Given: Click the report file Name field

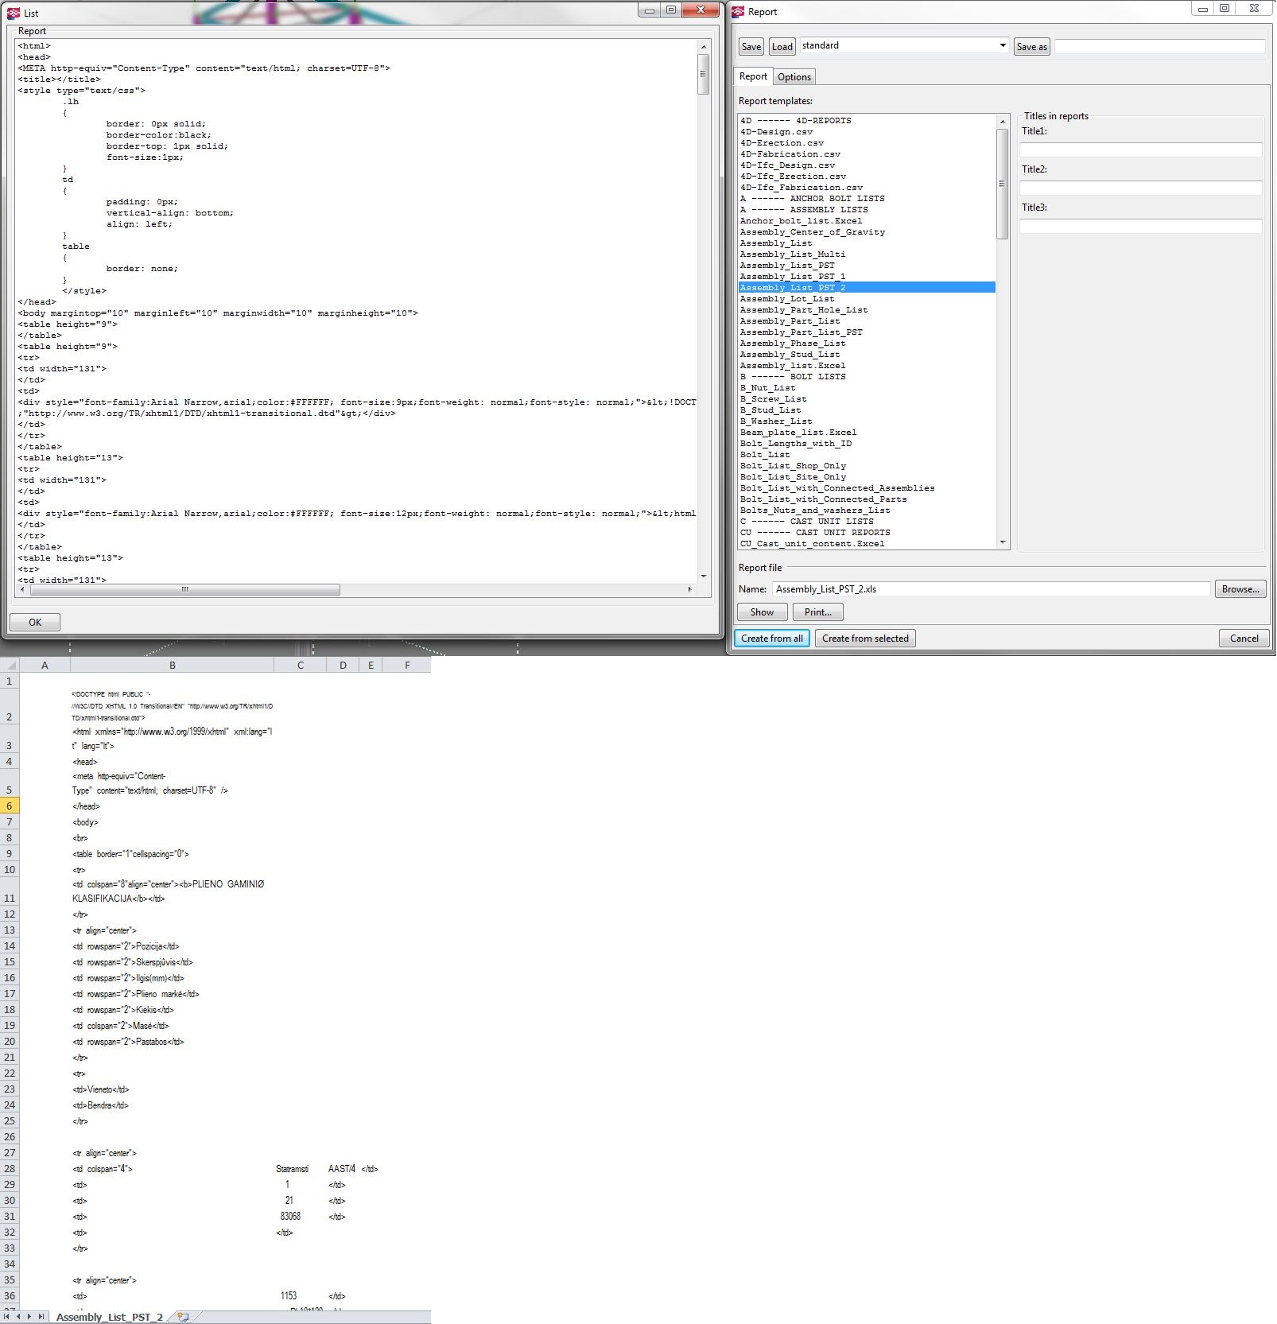Looking at the screenshot, I should pos(990,589).
